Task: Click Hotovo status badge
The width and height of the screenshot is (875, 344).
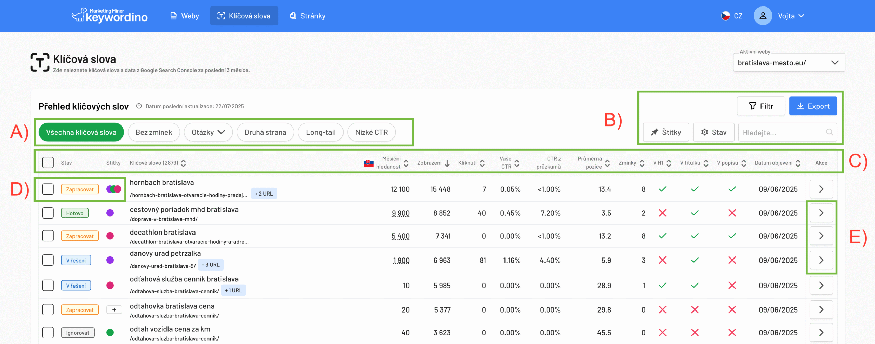Action: tap(75, 213)
